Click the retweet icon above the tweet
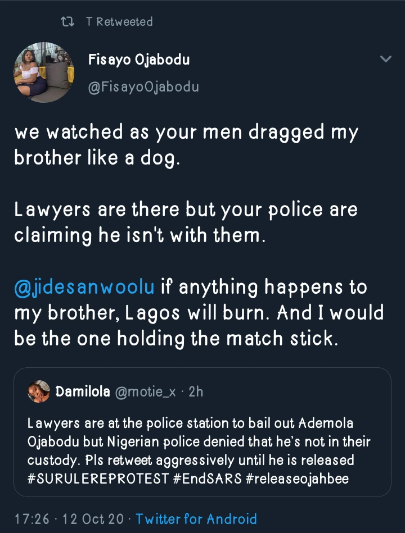This screenshot has width=405, height=533. [67, 22]
